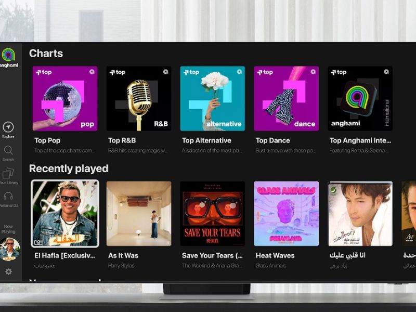416x312 pixels.
Task: Click As It Was song title
Action: point(123,255)
